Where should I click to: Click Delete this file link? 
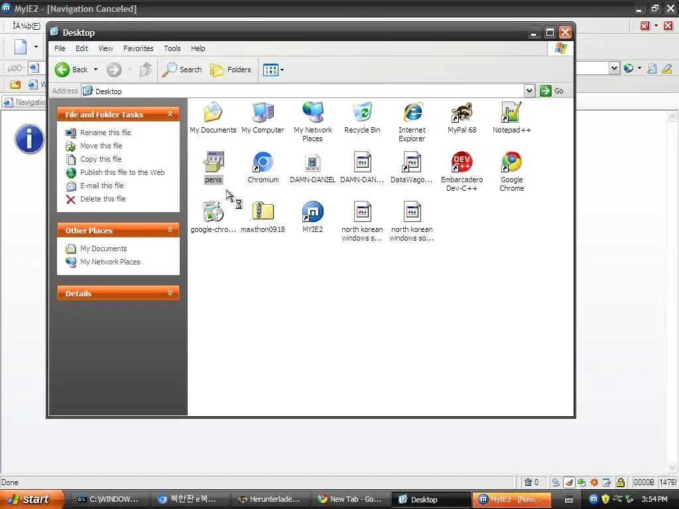(x=103, y=199)
